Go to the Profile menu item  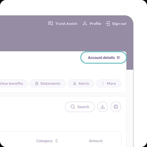(x=92, y=24)
